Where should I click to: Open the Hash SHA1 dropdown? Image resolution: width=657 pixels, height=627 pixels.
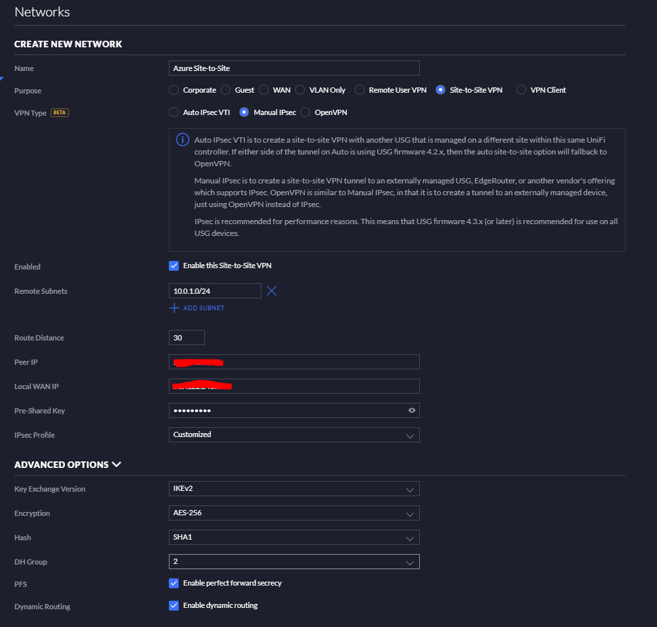tap(294, 538)
